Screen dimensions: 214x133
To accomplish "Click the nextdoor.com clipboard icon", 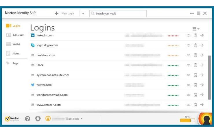I will pyautogui.click(x=195, y=55).
